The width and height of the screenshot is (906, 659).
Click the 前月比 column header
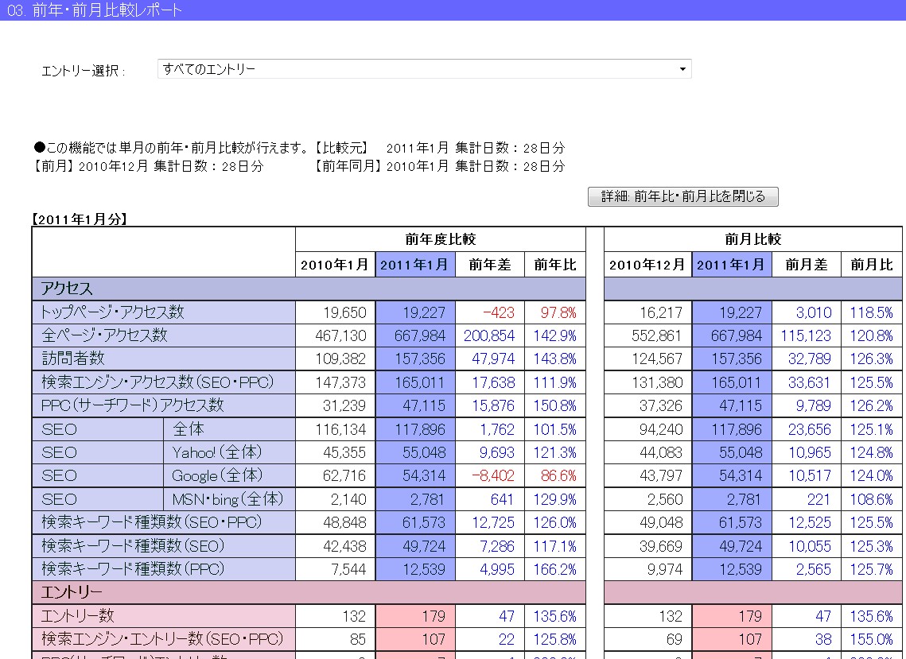click(x=870, y=265)
